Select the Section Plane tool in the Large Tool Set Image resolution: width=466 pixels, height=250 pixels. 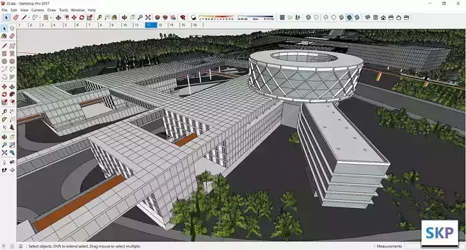[x=12, y=170]
